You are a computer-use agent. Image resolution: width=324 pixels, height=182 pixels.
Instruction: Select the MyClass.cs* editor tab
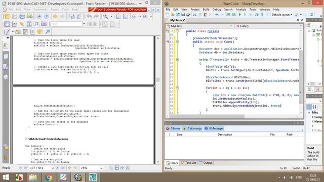coord(177,20)
